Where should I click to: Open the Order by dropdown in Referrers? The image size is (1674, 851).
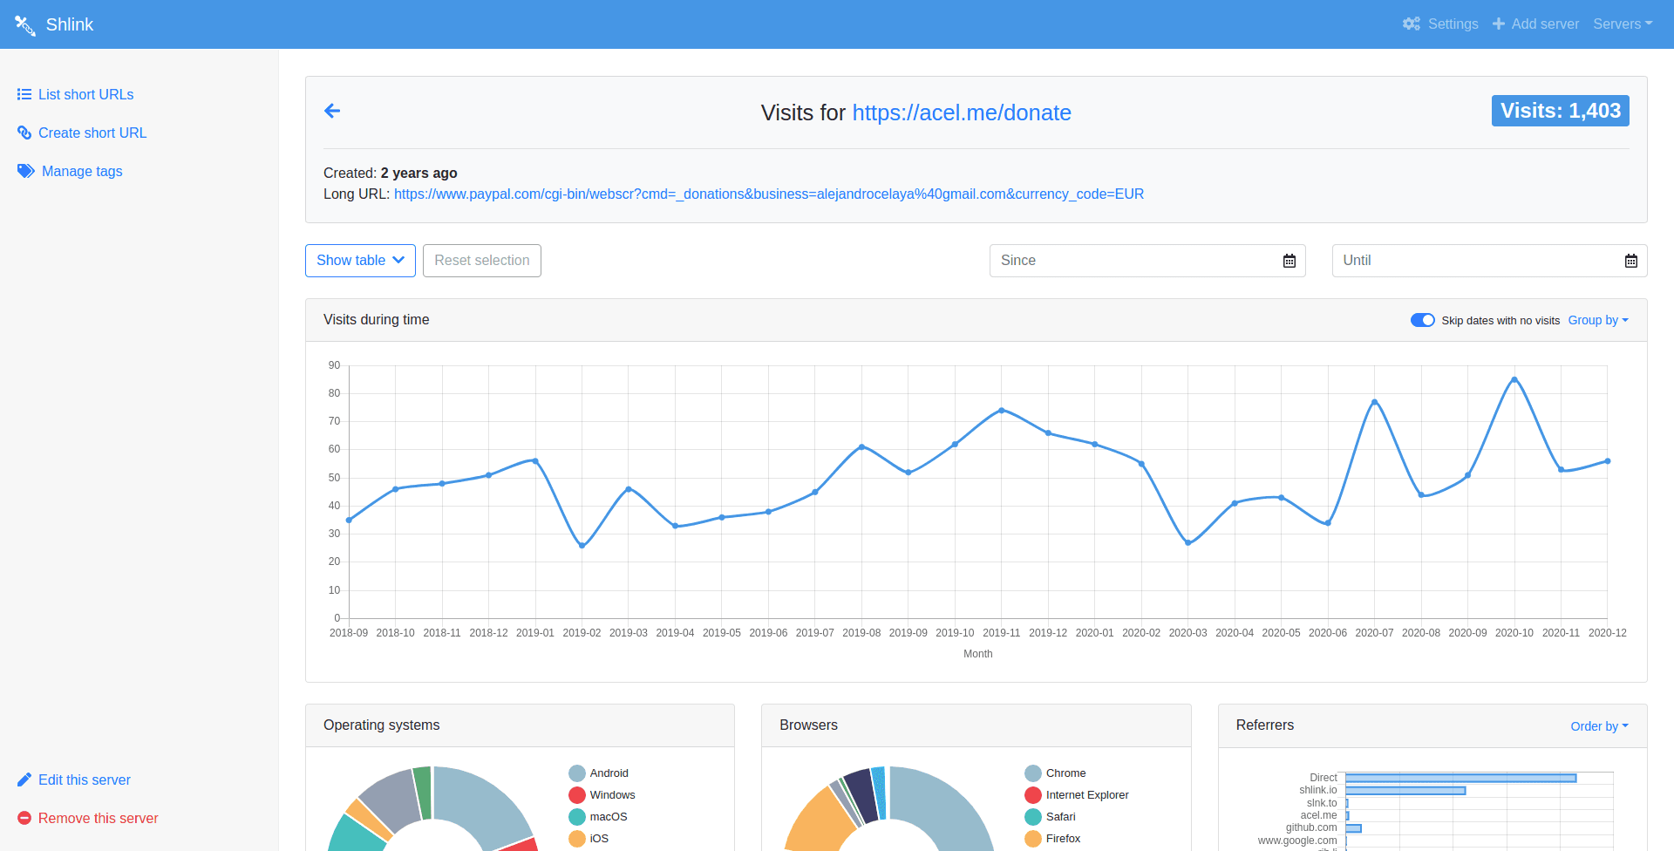point(1599,726)
